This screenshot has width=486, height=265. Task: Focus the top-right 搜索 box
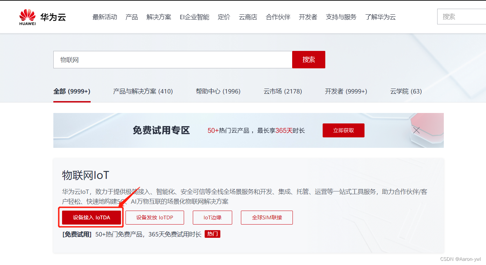pos(462,17)
